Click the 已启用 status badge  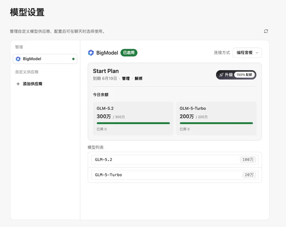click(129, 53)
